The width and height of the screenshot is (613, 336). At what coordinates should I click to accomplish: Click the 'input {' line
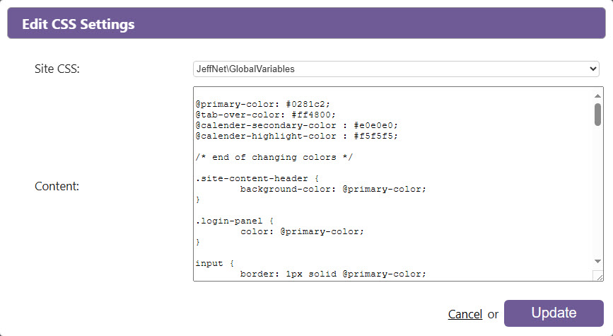[215, 263]
